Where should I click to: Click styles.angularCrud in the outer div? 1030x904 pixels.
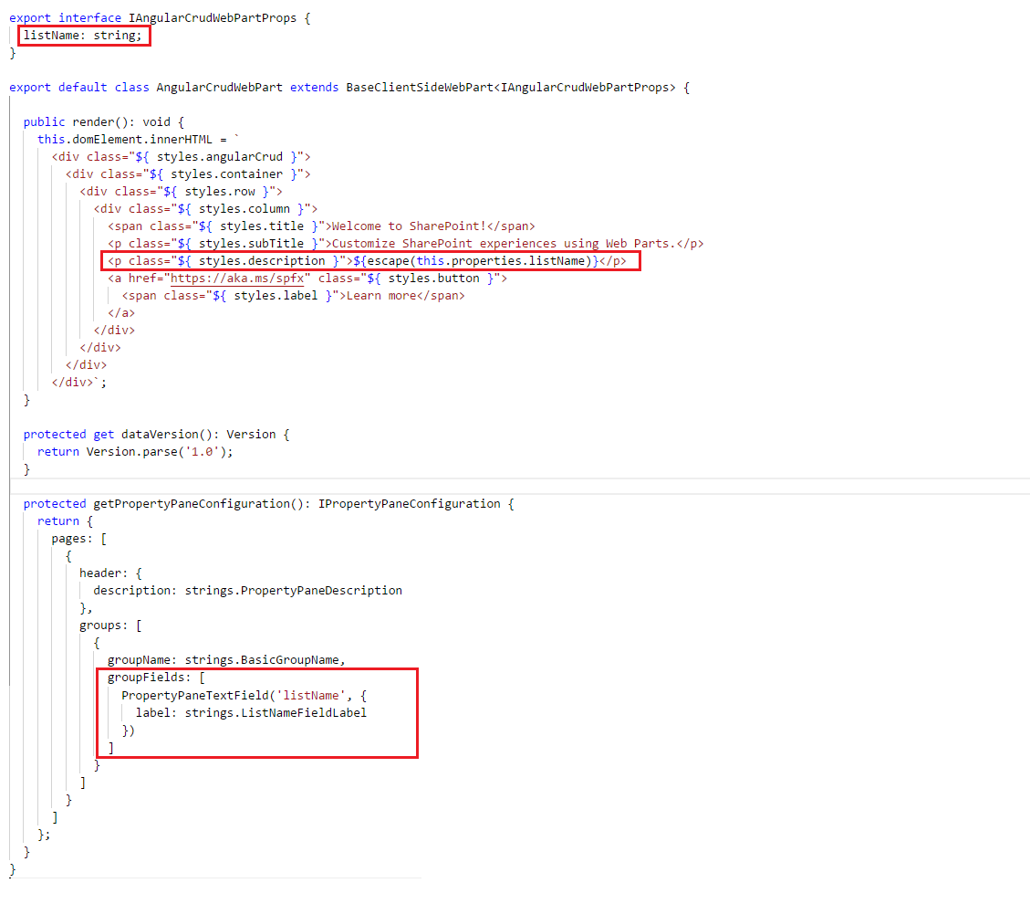point(219,156)
